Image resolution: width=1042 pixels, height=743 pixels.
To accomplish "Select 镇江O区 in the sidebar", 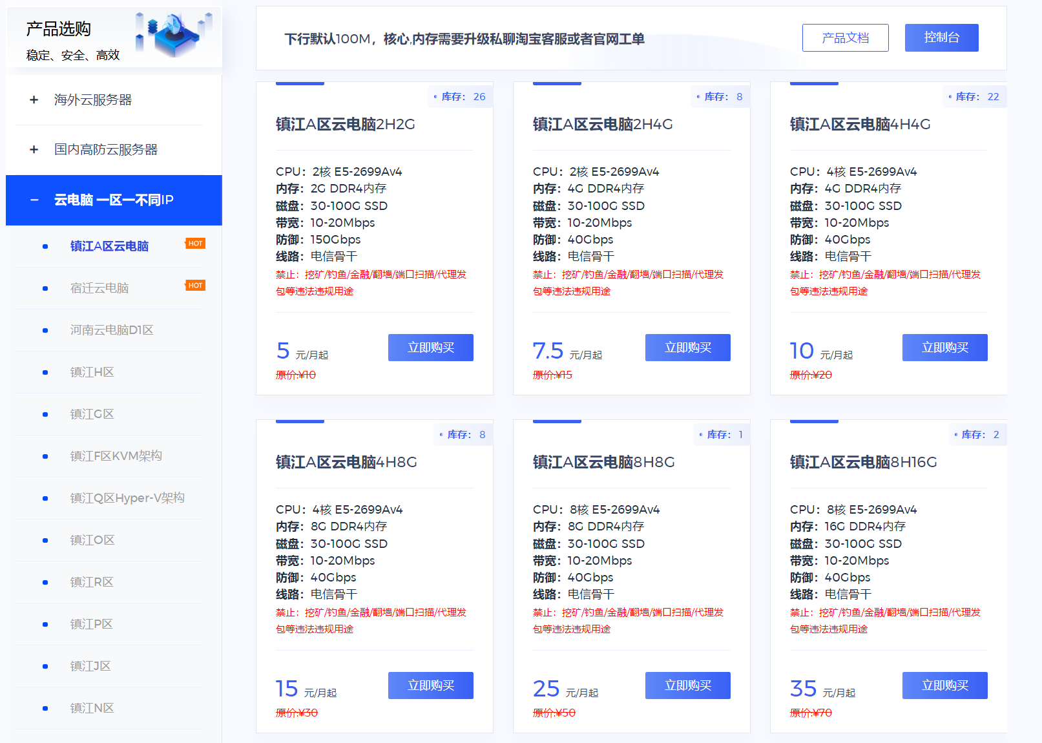I will point(92,540).
